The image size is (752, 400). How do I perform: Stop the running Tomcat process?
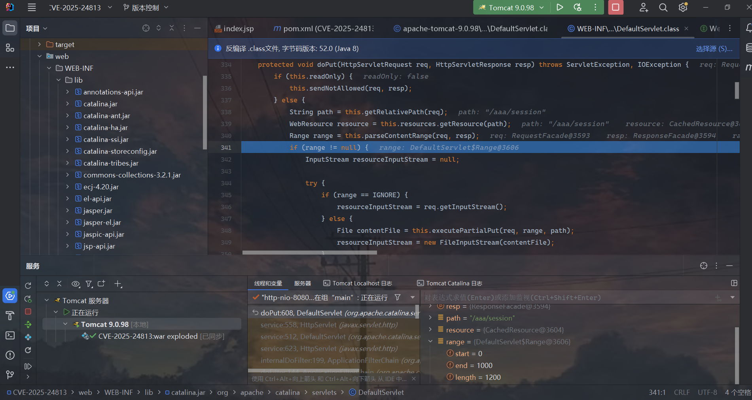click(x=616, y=8)
